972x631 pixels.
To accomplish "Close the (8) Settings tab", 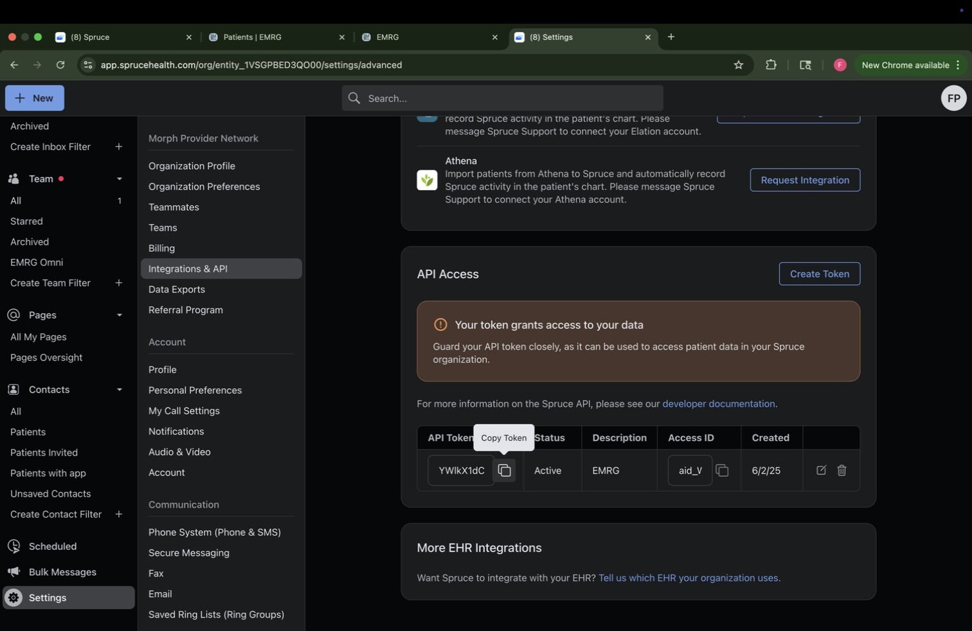I will (x=647, y=37).
